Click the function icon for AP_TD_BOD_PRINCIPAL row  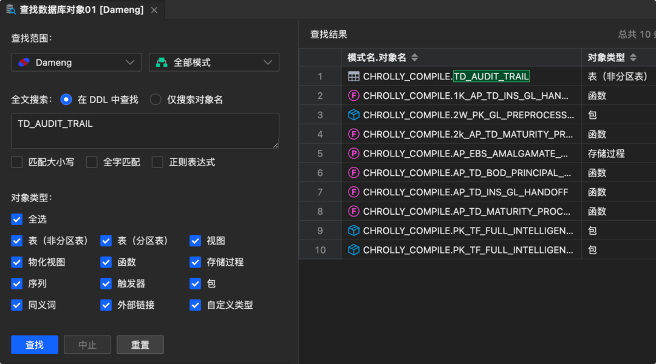[x=354, y=173]
